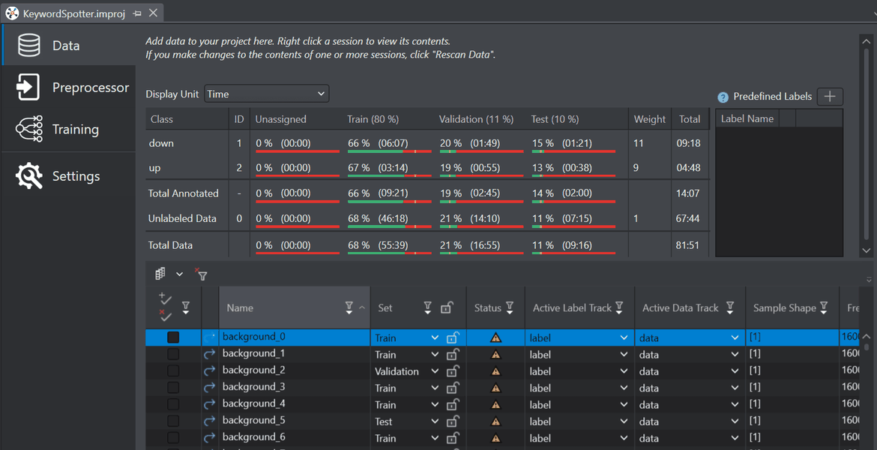Select all sessions with the plus-check icon
This screenshot has width=877, height=450.
coord(165,299)
